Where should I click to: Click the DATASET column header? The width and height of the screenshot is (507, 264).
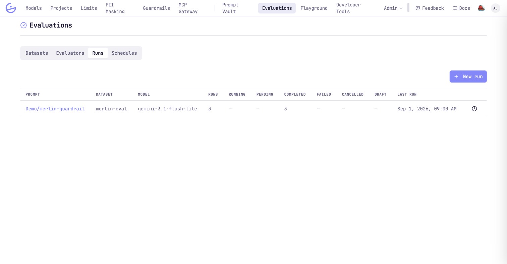pyautogui.click(x=104, y=94)
